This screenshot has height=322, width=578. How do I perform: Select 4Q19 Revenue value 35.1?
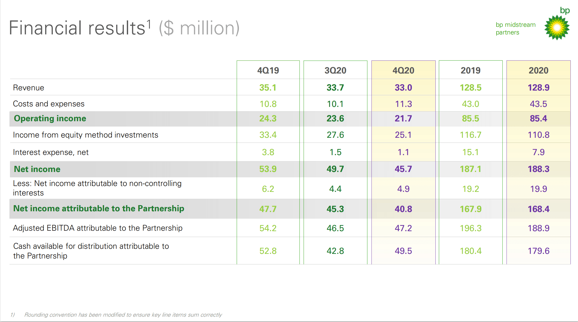pyautogui.click(x=268, y=88)
